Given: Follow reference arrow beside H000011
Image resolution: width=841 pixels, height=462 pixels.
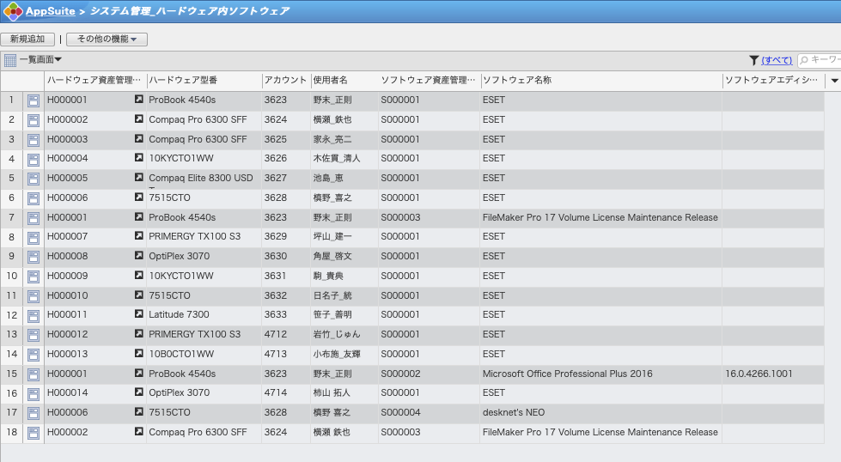Looking at the screenshot, I should (139, 313).
